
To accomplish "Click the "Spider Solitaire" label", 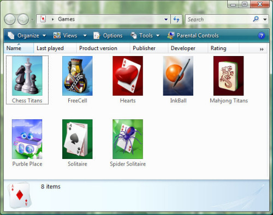I will click(128, 164).
